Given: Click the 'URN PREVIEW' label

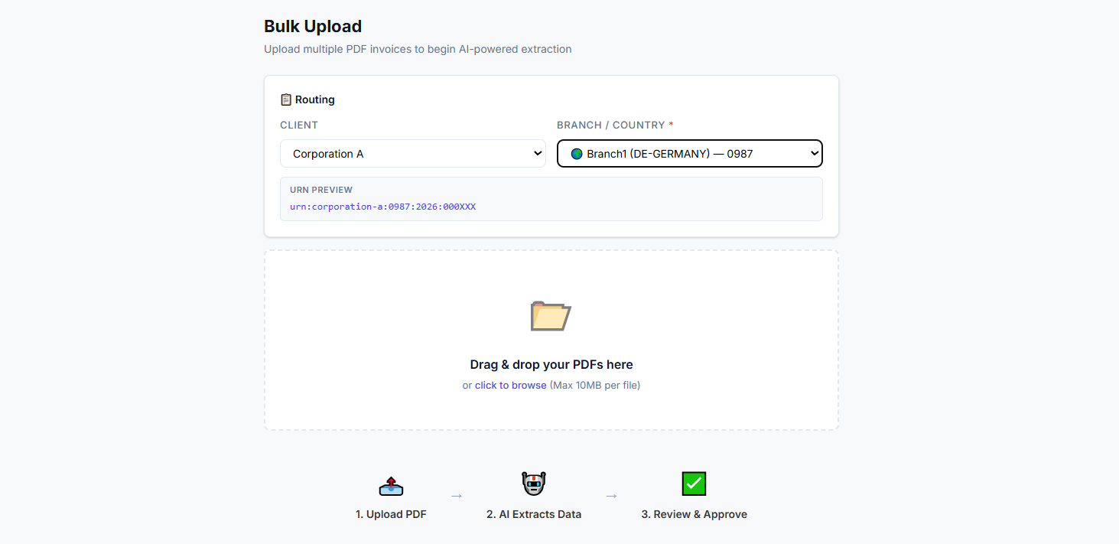Looking at the screenshot, I should [321, 190].
